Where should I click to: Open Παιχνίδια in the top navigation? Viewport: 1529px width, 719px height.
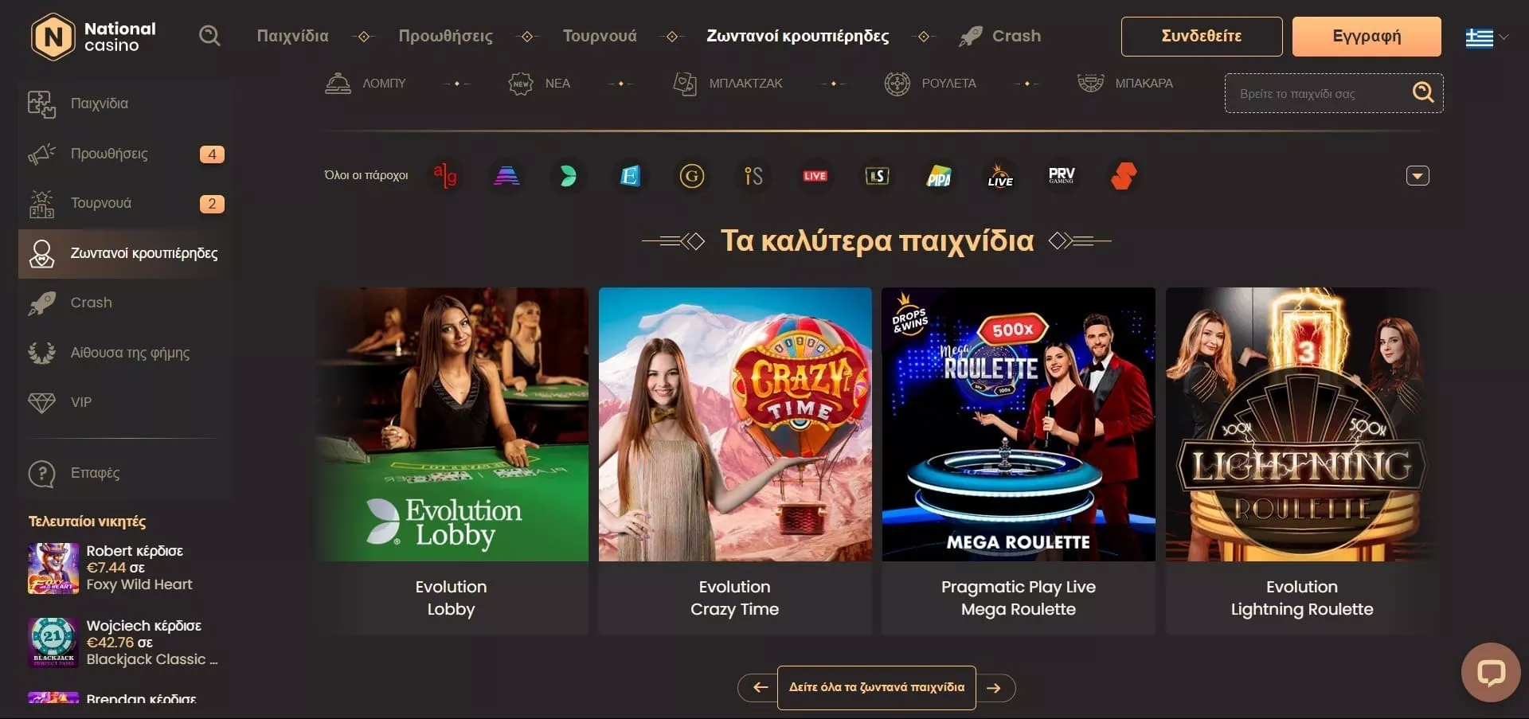point(292,36)
